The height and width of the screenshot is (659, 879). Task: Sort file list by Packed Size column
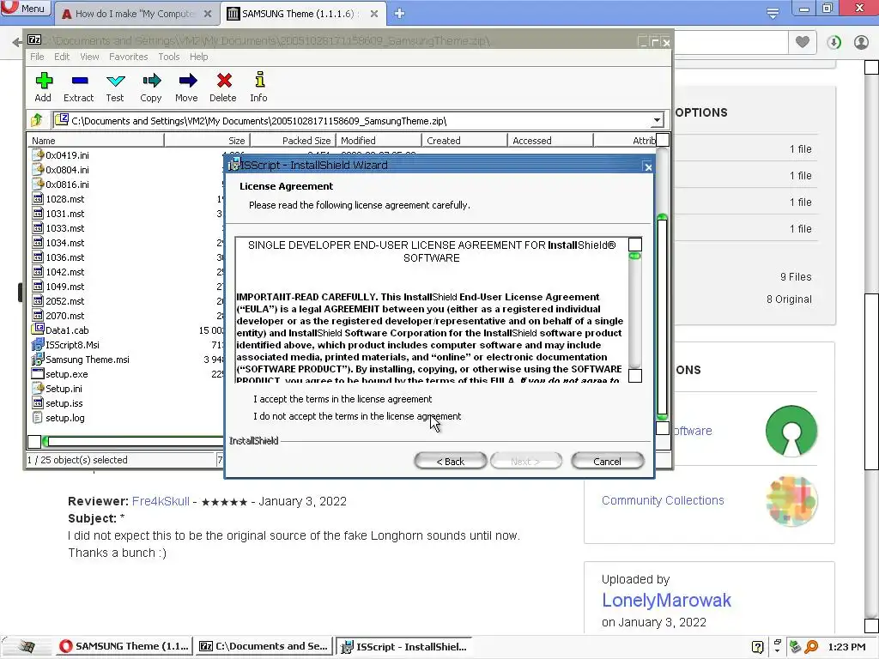coord(293,141)
